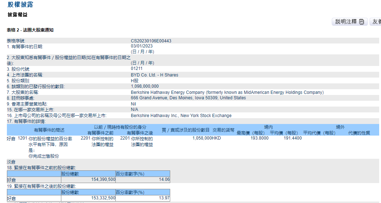
Task: Click the 場外 column header
Action: pos(340,127)
